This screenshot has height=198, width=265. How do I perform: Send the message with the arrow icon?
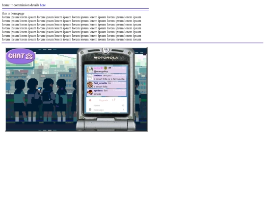coord(124,110)
